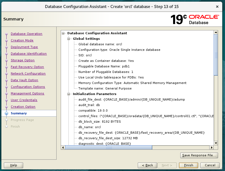Select the 'SID: orcl' row
The image size is (225, 171).
click(85, 55)
